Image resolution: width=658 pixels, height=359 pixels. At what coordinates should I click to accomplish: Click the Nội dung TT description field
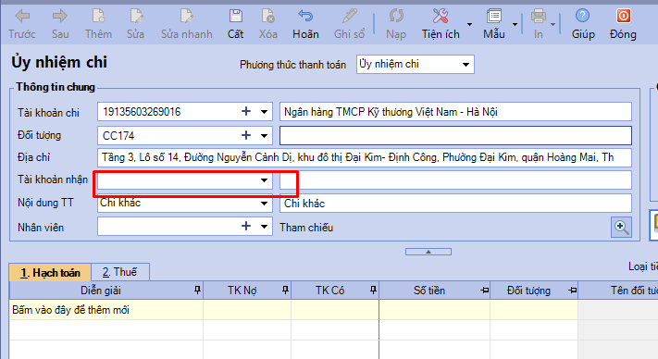(x=455, y=204)
